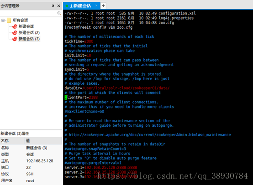
Task: Click the dataDir path line in terminal
Action: point(117,88)
